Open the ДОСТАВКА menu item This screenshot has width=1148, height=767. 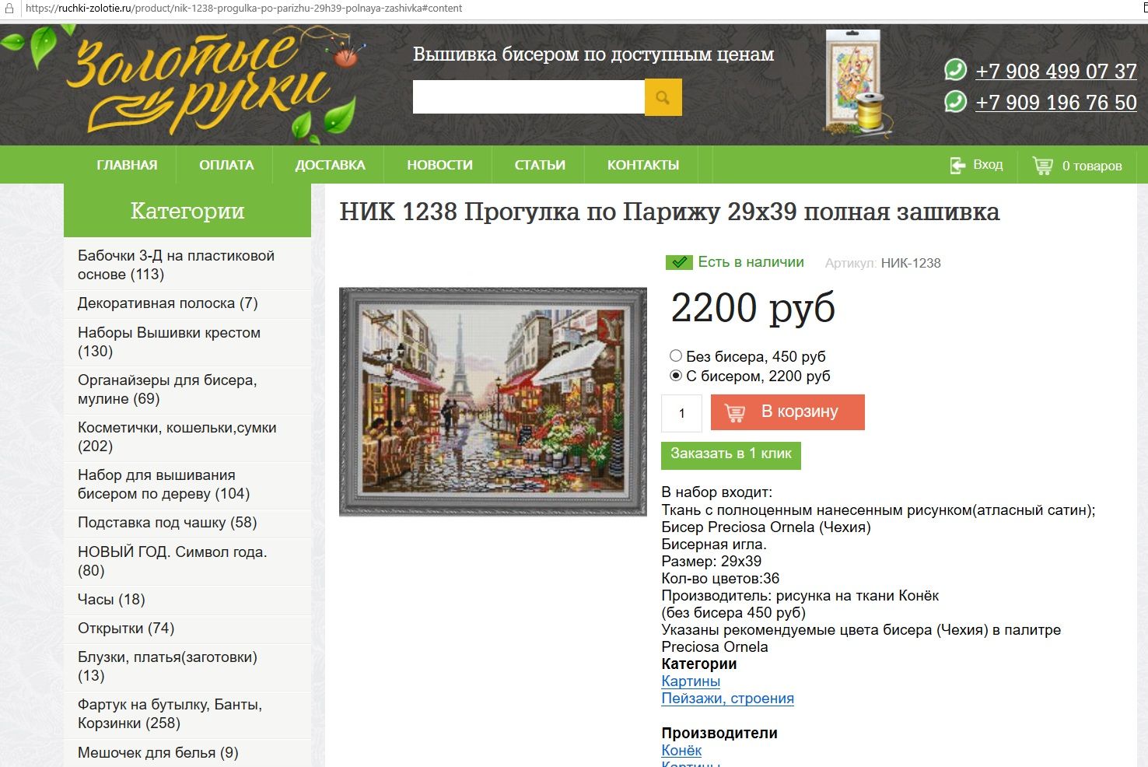click(x=330, y=165)
